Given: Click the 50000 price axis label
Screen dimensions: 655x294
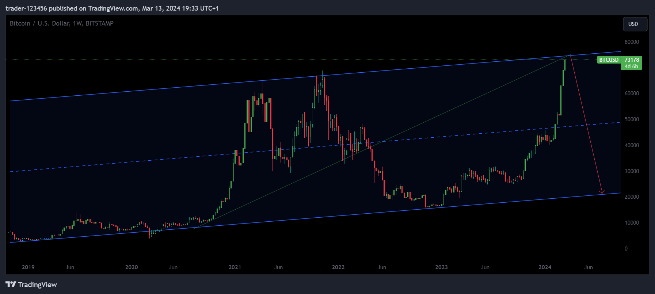Looking at the screenshot, I should [632, 119].
